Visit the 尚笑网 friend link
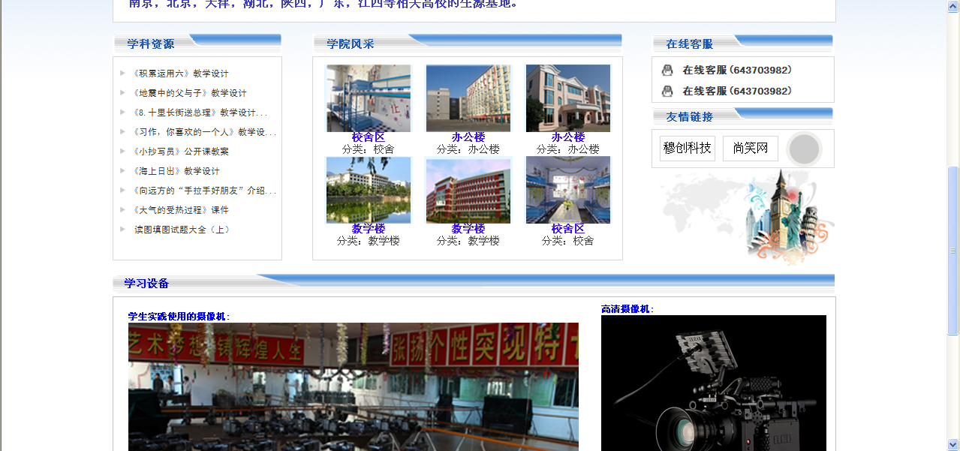The width and height of the screenshot is (960, 451). (750, 149)
